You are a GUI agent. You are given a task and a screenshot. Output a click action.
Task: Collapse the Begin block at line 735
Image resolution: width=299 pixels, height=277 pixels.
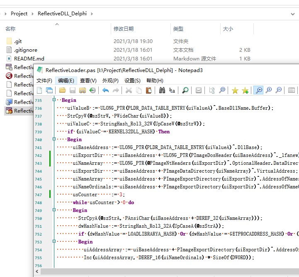[54, 101]
